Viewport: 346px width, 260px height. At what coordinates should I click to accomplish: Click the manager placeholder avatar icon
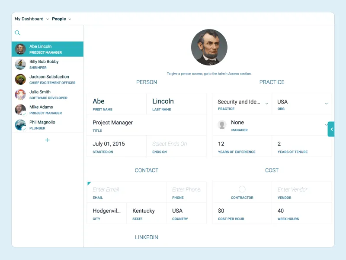(222, 125)
